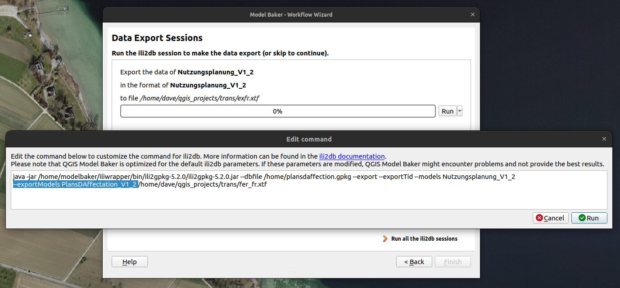Click the Model Baker - Workflow Wizard title bar

tap(291, 14)
